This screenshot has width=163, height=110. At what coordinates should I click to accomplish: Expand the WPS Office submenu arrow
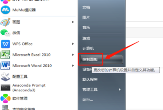coord(73,44)
